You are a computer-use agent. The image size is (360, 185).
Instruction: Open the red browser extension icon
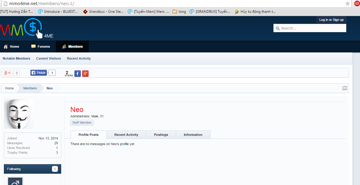tap(357, 4)
